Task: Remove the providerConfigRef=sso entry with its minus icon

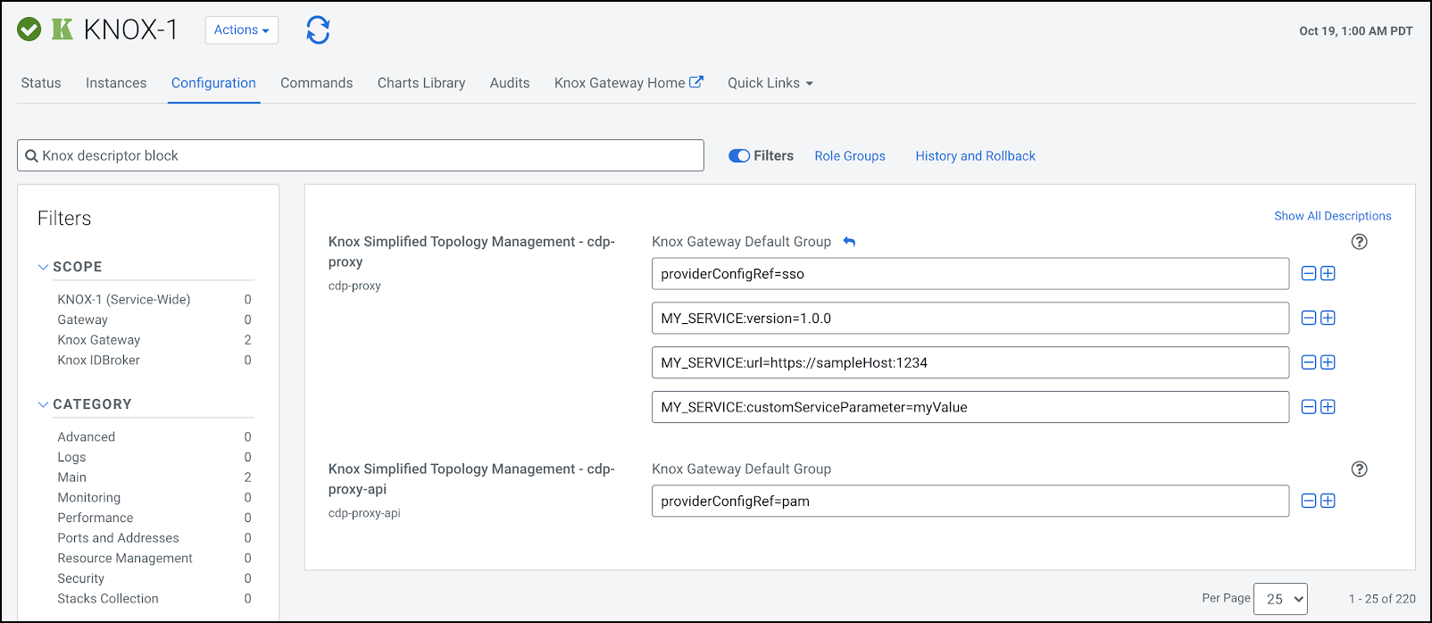Action: pyautogui.click(x=1309, y=274)
